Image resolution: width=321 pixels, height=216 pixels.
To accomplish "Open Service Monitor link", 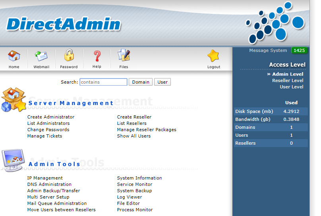I will [135, 184].
